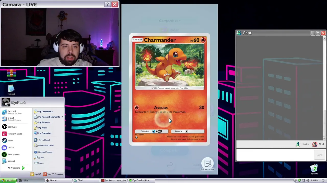Click the Log Off button
This screenshot has height=183, width=327.
pos(36,174)
